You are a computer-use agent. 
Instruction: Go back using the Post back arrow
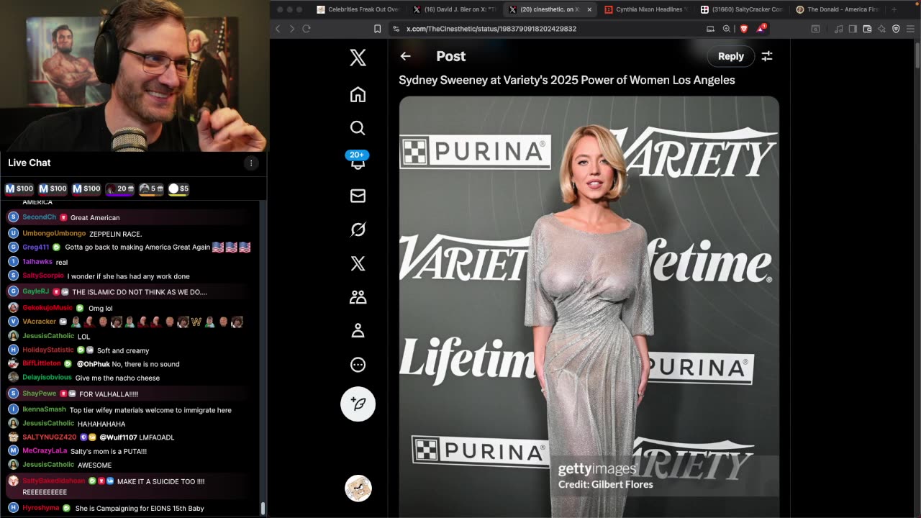click(x=406, y=56)
